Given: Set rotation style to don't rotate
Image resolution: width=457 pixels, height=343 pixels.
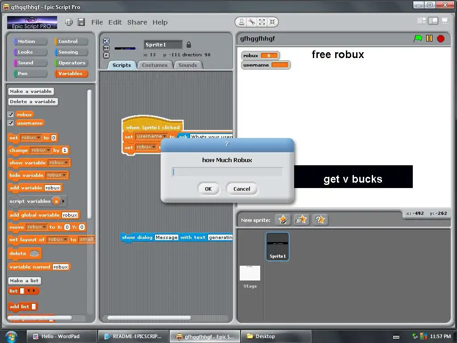Looking at the screenshot, I should pos(106,55).
